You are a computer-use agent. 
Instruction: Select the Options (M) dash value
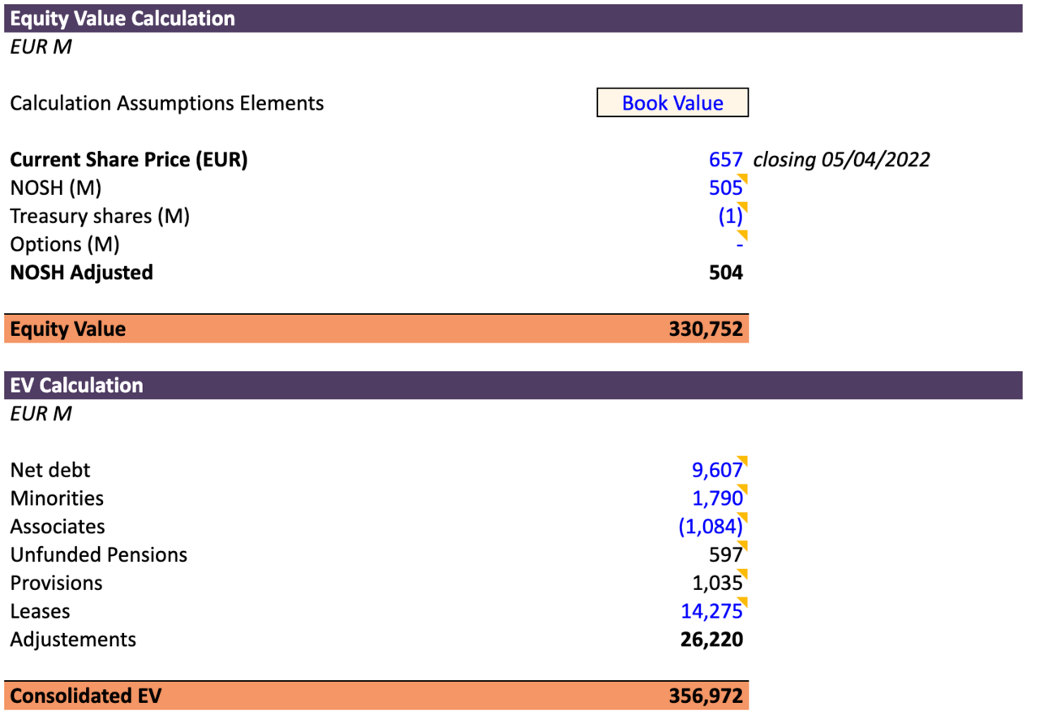(x=739, y=244)
